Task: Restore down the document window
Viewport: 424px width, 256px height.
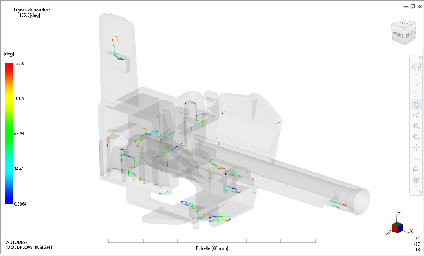Action: (x=413, y=6)
